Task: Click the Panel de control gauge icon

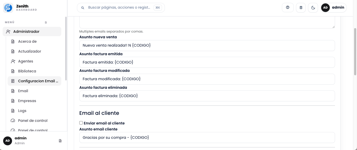Action: [x=13, y=121]
